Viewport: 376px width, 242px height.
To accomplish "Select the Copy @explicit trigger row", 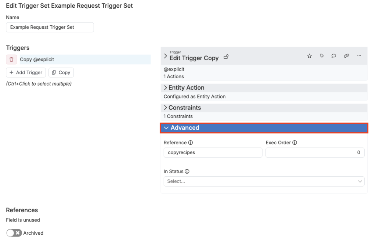I will click(85, 59).
